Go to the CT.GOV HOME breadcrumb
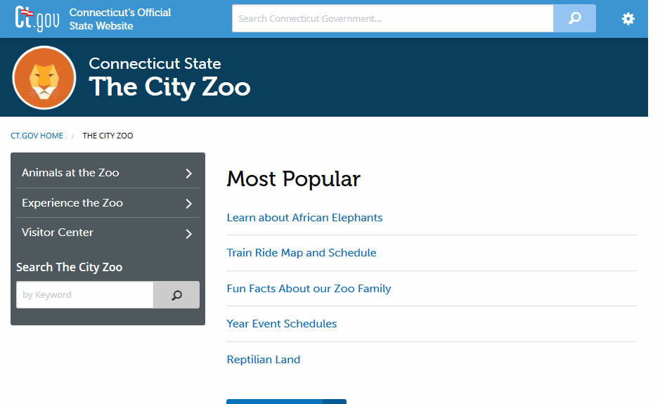 [37, 136]
